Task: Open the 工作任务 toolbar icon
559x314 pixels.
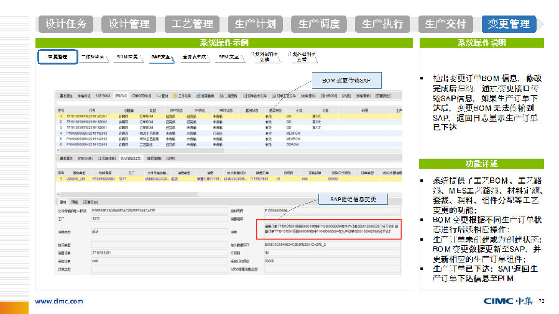Action: [x=182, y=96]
